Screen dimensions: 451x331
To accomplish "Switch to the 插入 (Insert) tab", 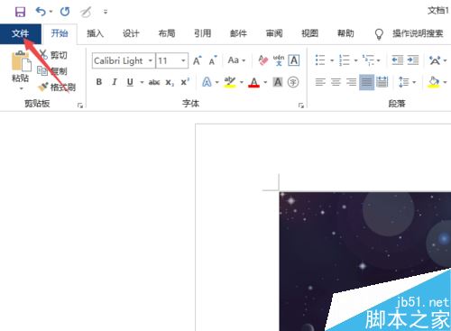I will [96, 33].
